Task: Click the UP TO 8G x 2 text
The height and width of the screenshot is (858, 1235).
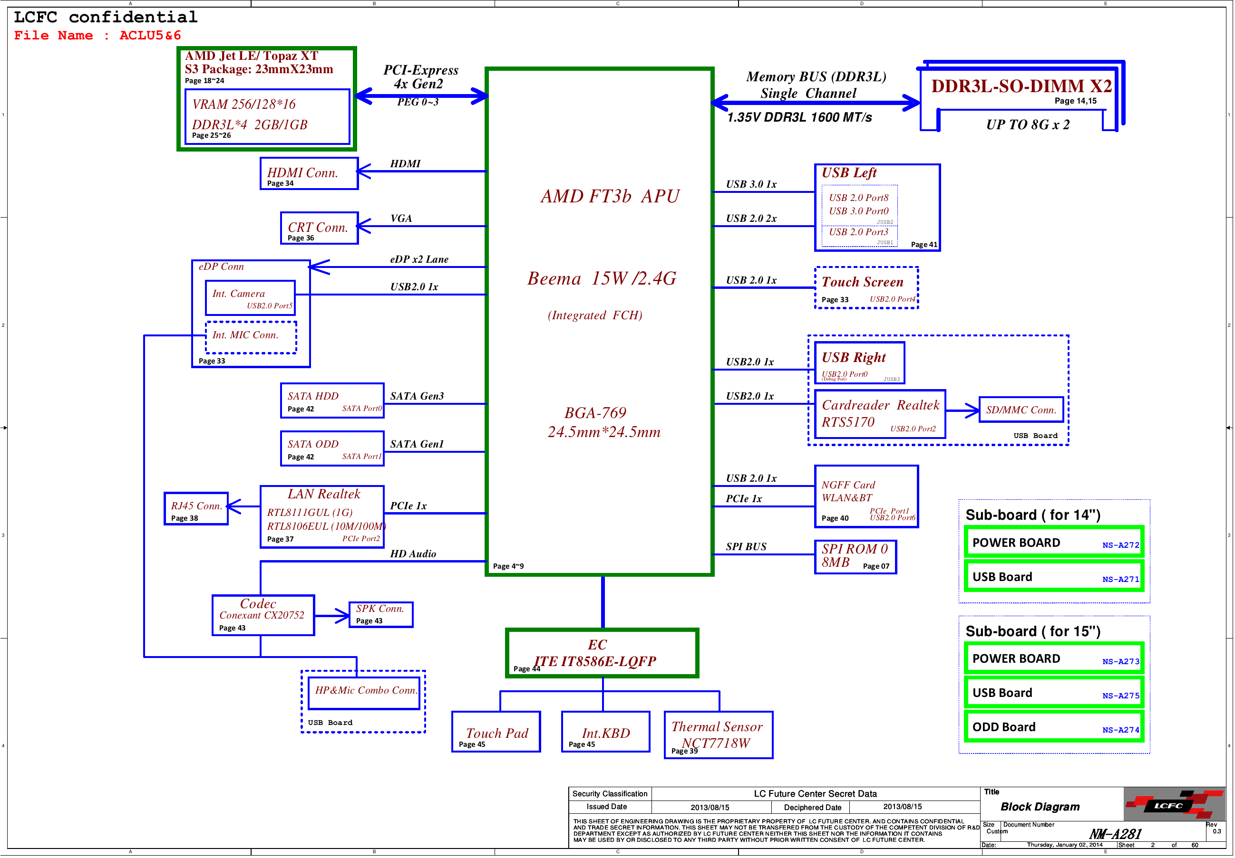Action: [1027, 124]
